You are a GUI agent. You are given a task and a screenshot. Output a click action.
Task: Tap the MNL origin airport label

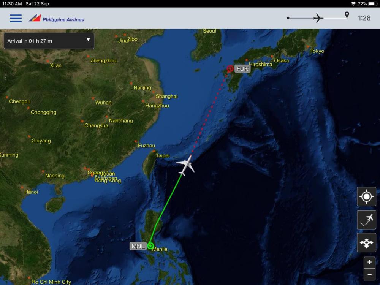click(x=138, y=246)
